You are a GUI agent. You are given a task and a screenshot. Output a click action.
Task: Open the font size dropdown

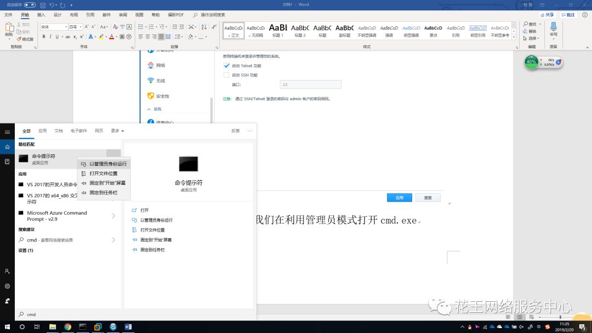coord(81,26)
